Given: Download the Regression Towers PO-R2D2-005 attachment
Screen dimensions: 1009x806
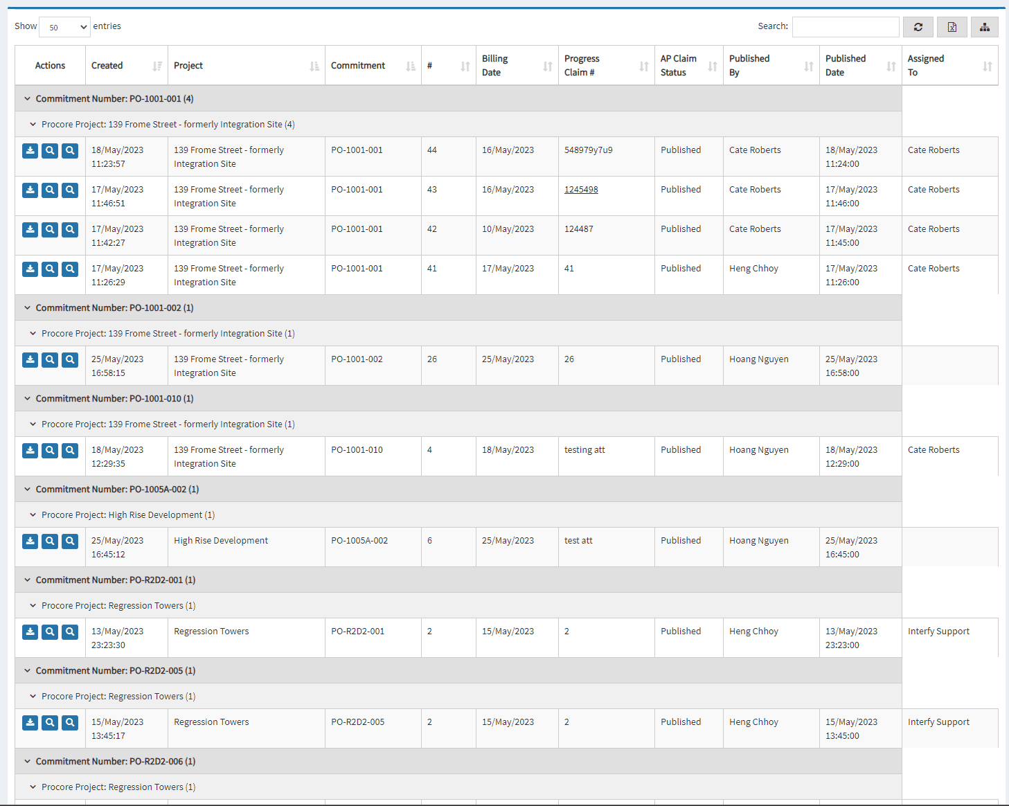Looking at the screenshot, I should tap(29, 722).
